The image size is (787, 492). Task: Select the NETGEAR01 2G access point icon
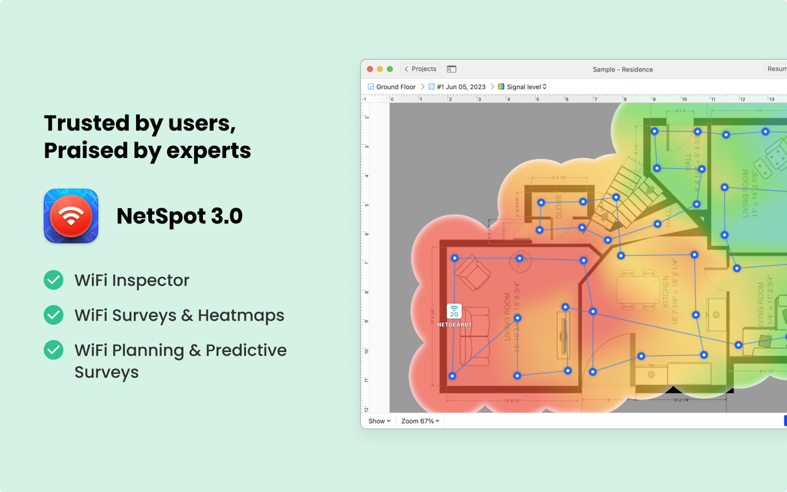454,312
